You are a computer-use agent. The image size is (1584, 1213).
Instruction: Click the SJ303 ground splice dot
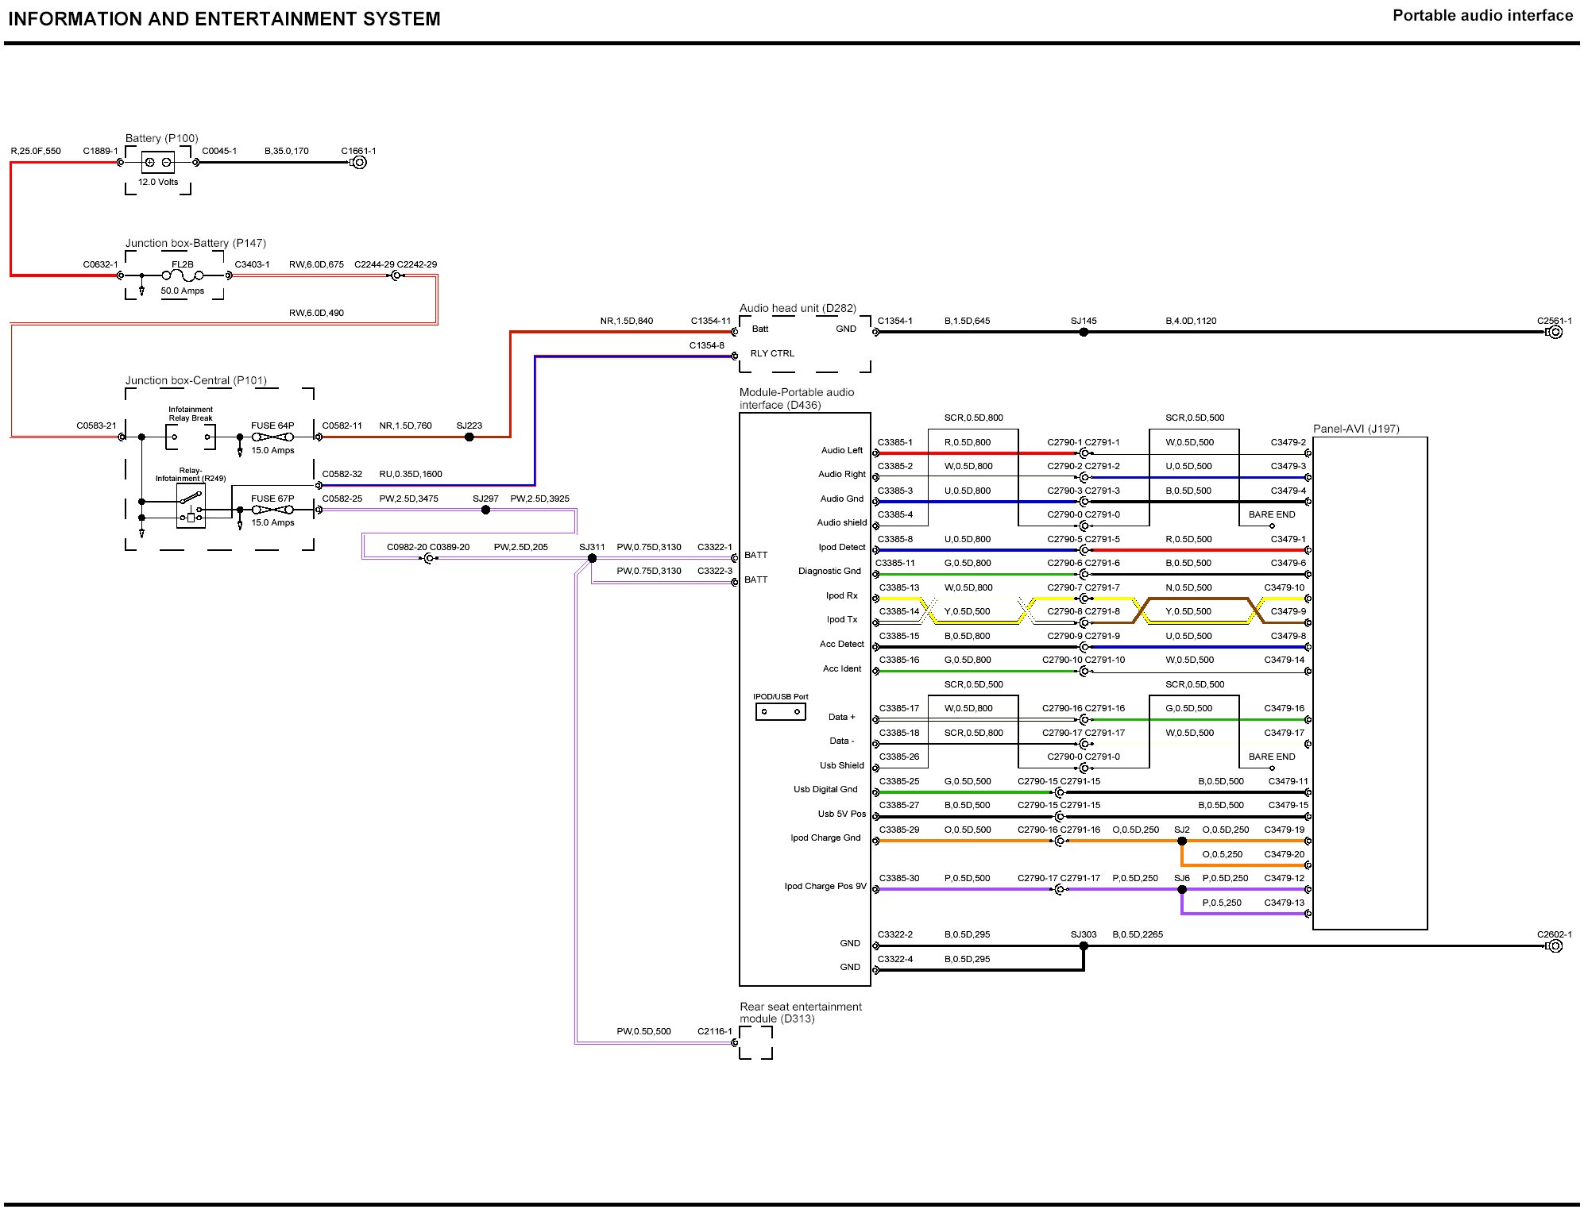pos(1084,946)
